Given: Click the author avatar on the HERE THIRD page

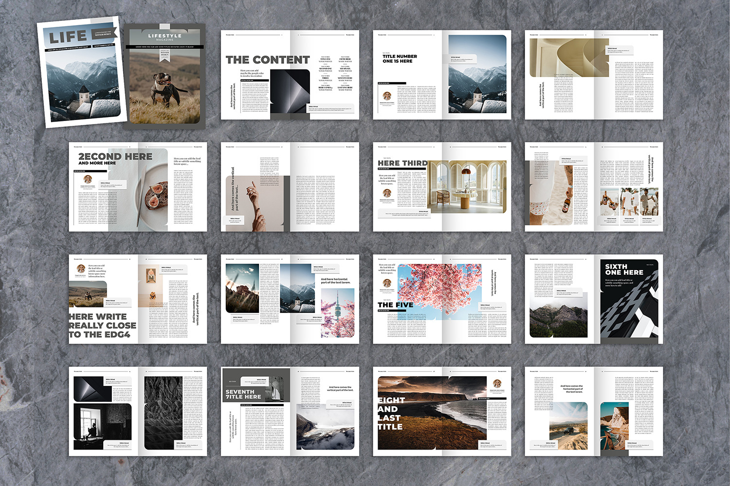Looking at the screenshot, I should click(387, 193).
